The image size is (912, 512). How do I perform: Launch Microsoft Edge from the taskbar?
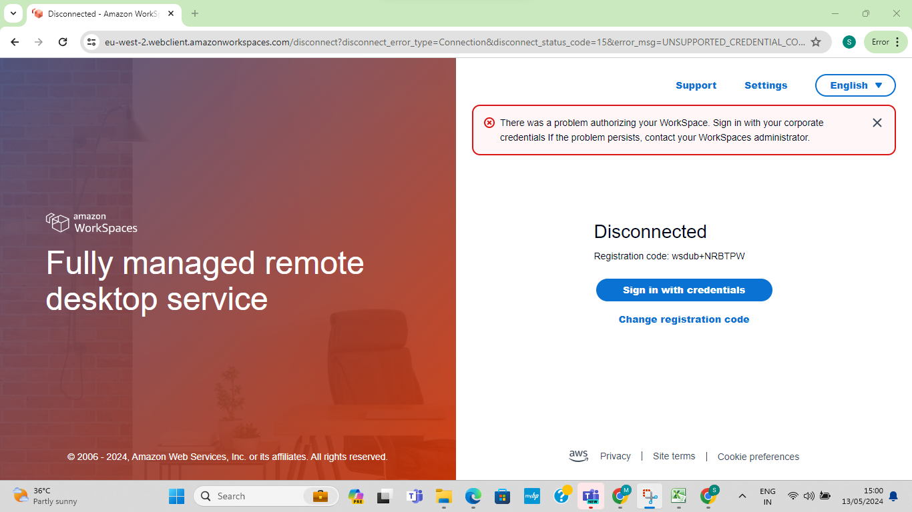click(473, 496)
